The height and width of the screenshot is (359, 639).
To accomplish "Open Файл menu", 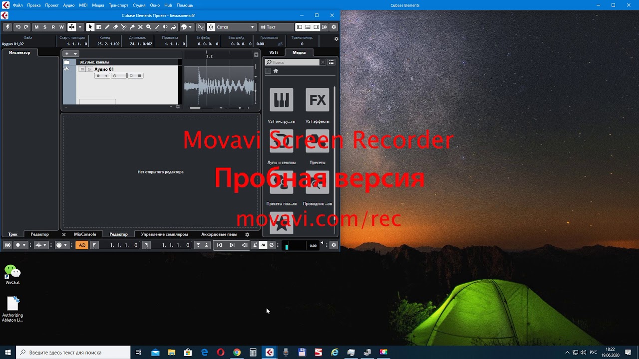I will pyautogui.click(x=17, y=5).
